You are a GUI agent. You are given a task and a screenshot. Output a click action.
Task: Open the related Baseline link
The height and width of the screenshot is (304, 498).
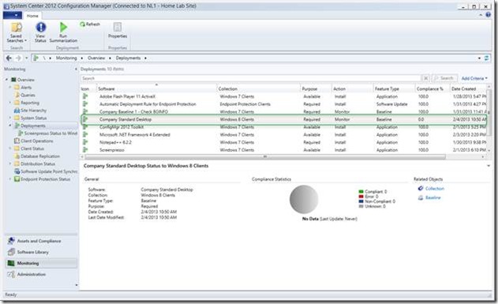(x=433, y=197)
